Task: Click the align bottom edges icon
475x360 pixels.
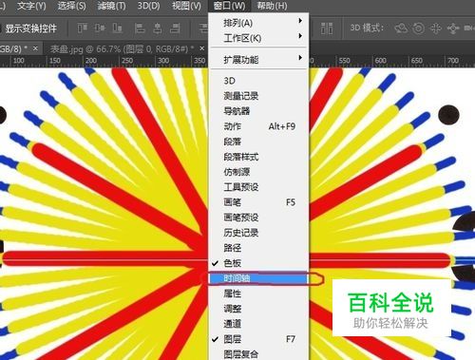Action: [117, 28]
